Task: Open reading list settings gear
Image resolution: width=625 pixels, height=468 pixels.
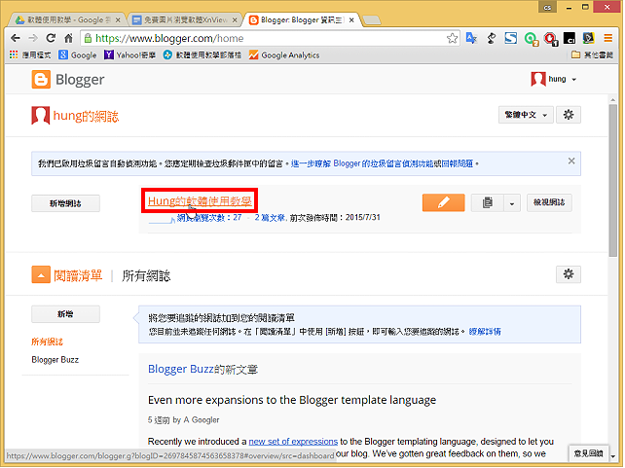Action: coord(569,274)
